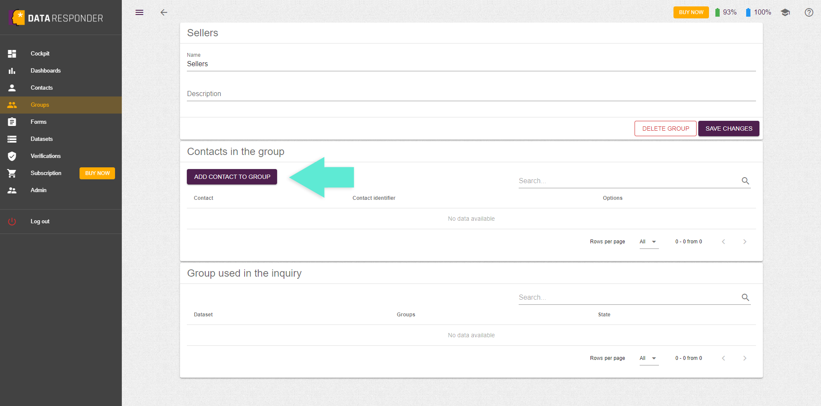Open the graduation cap tutorial icon
This screenshot has height=406, width=821.
click(785, 12)
